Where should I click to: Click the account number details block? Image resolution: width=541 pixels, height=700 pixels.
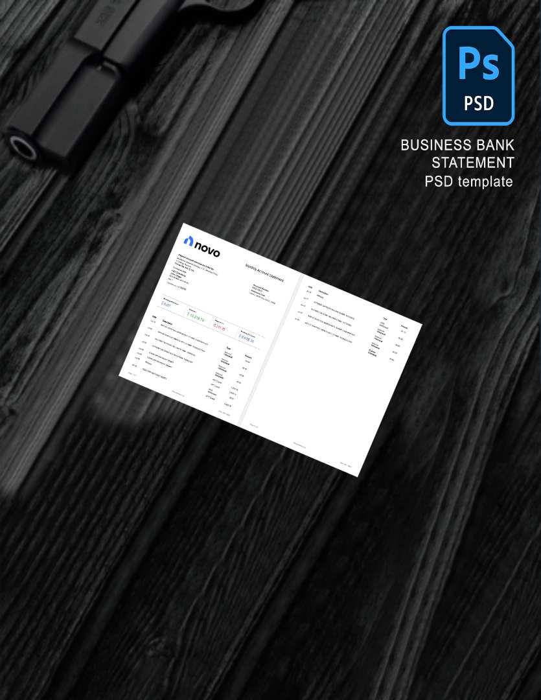pos(262,293)
